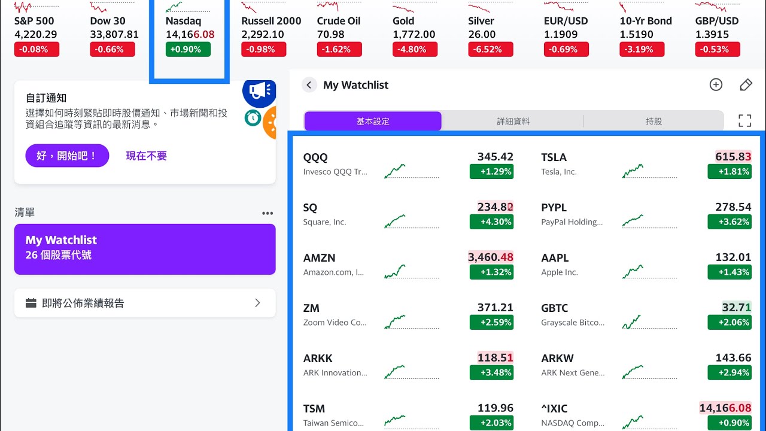Open the AMZN sparkline chart
Viewport: 766px width, 431px height.
411,272
